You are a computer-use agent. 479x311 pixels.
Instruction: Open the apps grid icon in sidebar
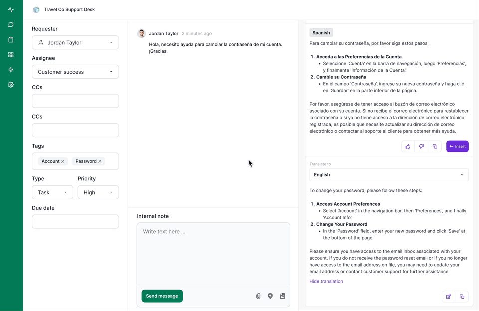click(10, 54)
